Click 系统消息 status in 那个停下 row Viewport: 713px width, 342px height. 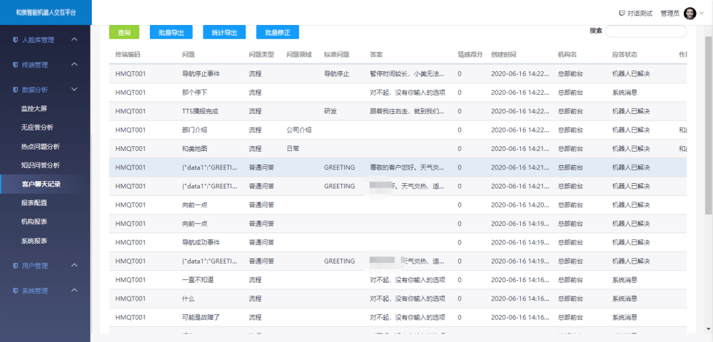pos(625,92)
